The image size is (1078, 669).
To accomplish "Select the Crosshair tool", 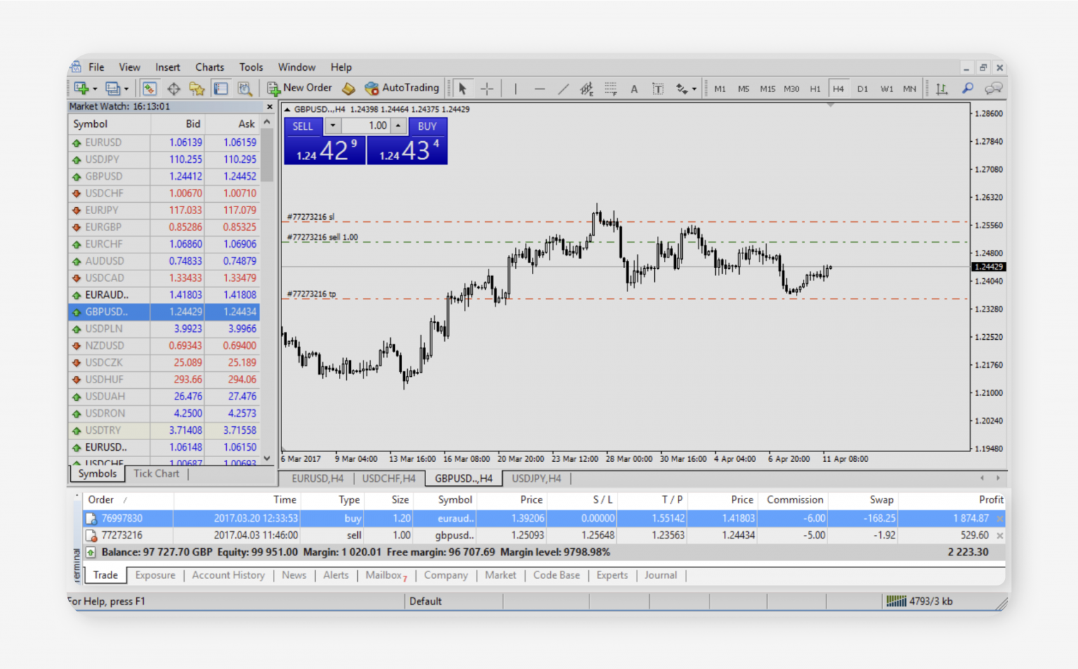I will coord(487,88).
